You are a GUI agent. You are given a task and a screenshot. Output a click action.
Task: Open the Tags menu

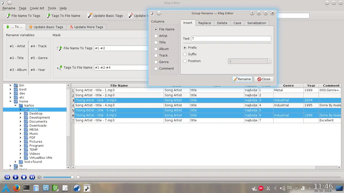coord(22,8)
